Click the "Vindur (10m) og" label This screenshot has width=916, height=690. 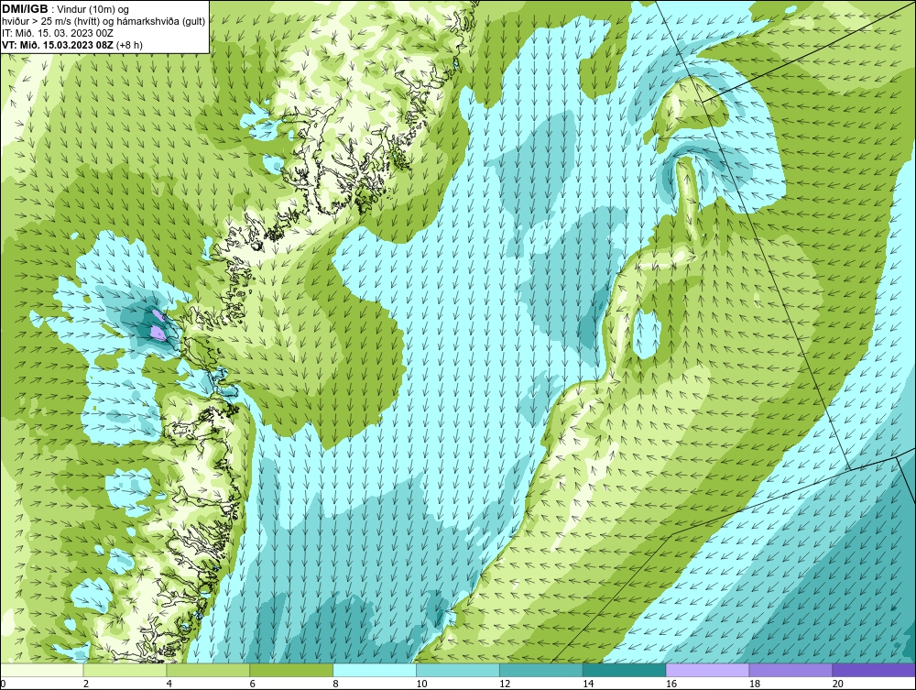click(x=92, y=9)
